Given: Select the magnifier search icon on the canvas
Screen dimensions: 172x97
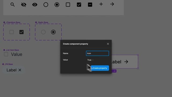Looking at the screenshot, I should [x=13, y=5].
